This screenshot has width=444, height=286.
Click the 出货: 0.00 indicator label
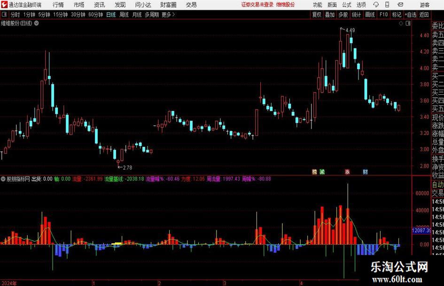(42, 179)
